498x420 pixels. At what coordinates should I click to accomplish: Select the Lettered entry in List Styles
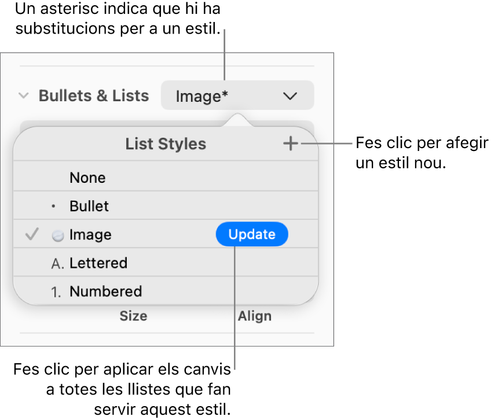[98, 263]
